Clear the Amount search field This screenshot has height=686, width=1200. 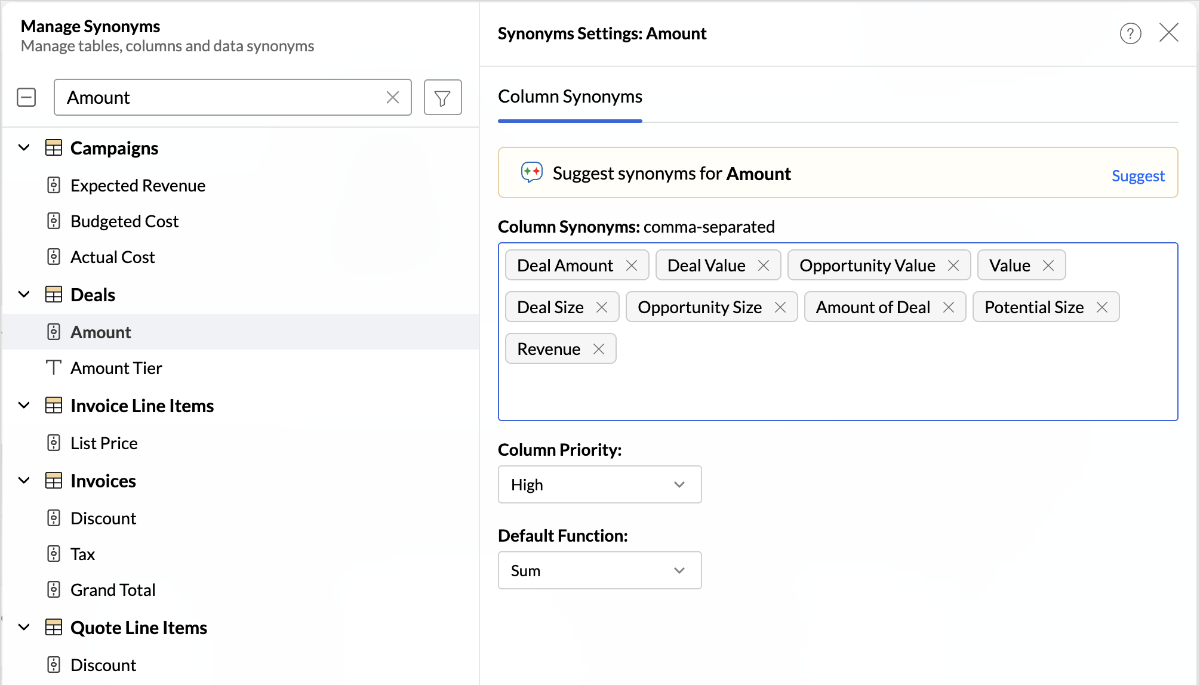click(392, 97)
